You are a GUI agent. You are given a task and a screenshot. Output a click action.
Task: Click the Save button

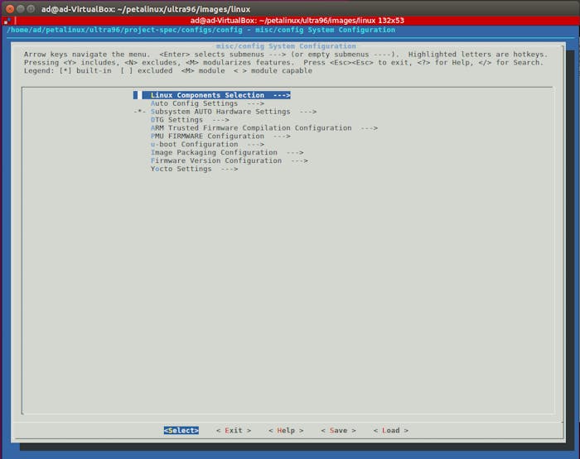tap(338, 430)
